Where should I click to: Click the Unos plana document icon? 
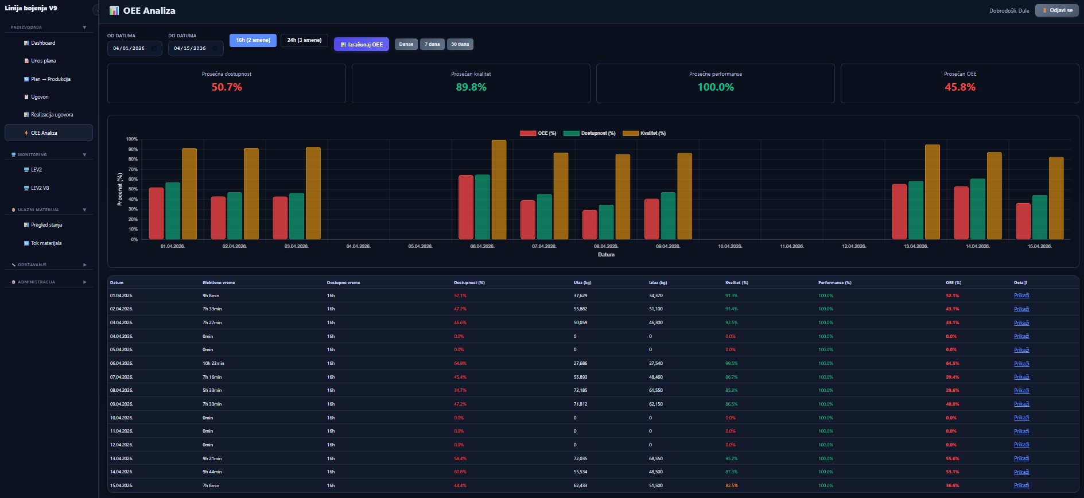pos(26,61)
